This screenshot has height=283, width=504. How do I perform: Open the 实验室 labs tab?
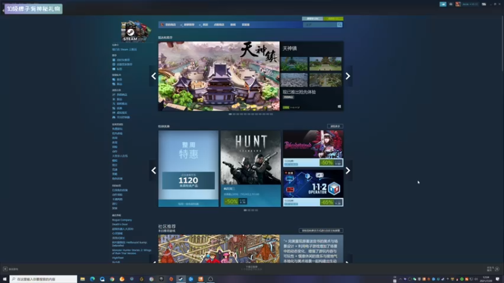(246, 25)
